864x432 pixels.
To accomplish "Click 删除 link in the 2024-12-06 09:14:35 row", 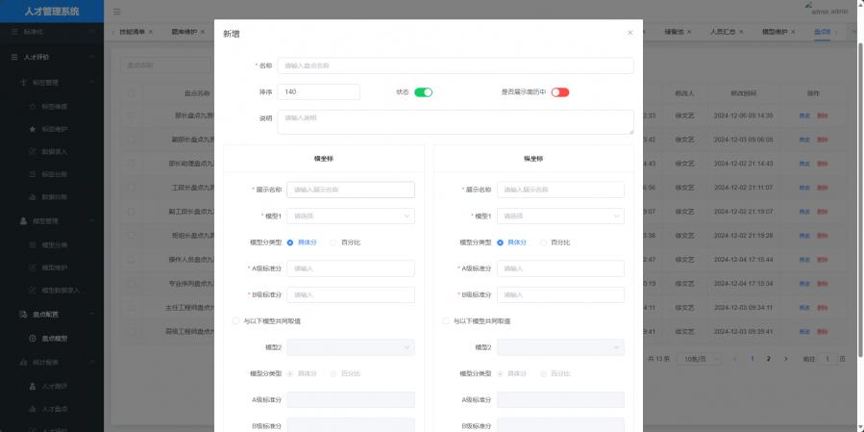I will pyautogui.click(x=822, y=115).
